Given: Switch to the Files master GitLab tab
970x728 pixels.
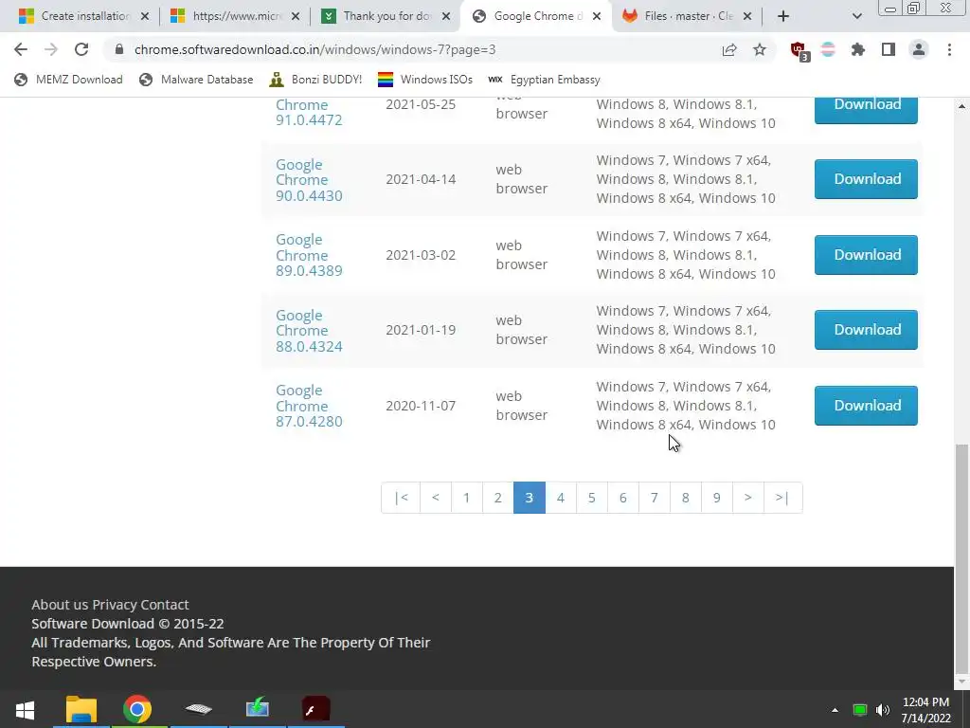Looking at the screenshot, I should pyautogui.click(x=688, y=16).
